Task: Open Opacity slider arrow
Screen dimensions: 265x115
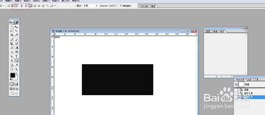Action: point(116,6)
